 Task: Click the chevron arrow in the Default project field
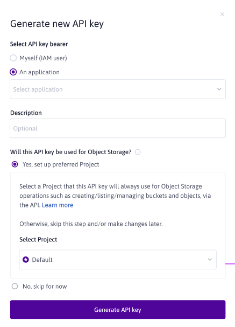[210, 260]
